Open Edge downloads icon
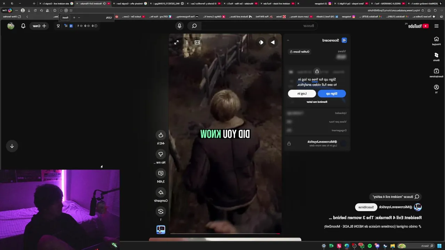 click(29, 10)
